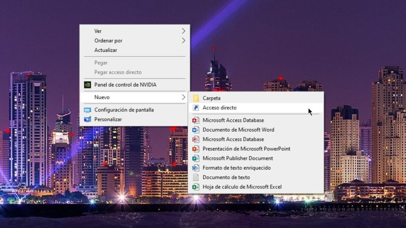Expand the Ordenar por submenu arrow
This screenshot has height=228, width=406.
[184, 41]
